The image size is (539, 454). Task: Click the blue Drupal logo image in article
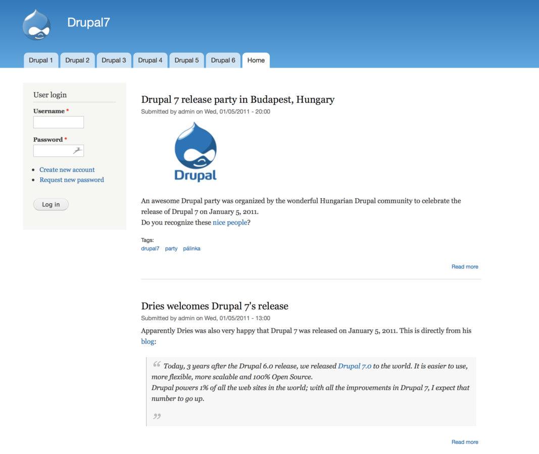pyautogui.click(x=195, y=152)
